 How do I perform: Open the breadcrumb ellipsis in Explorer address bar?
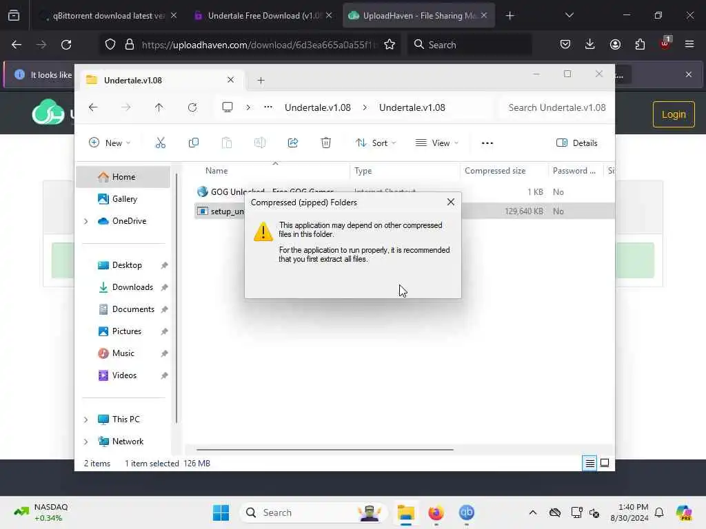(268, 107)
